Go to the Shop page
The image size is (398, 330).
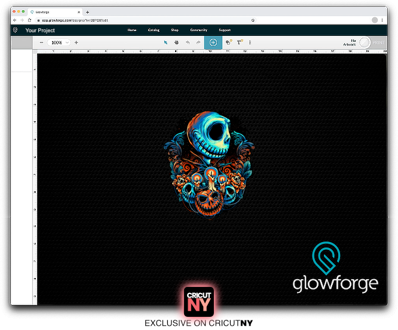point(174,30)
